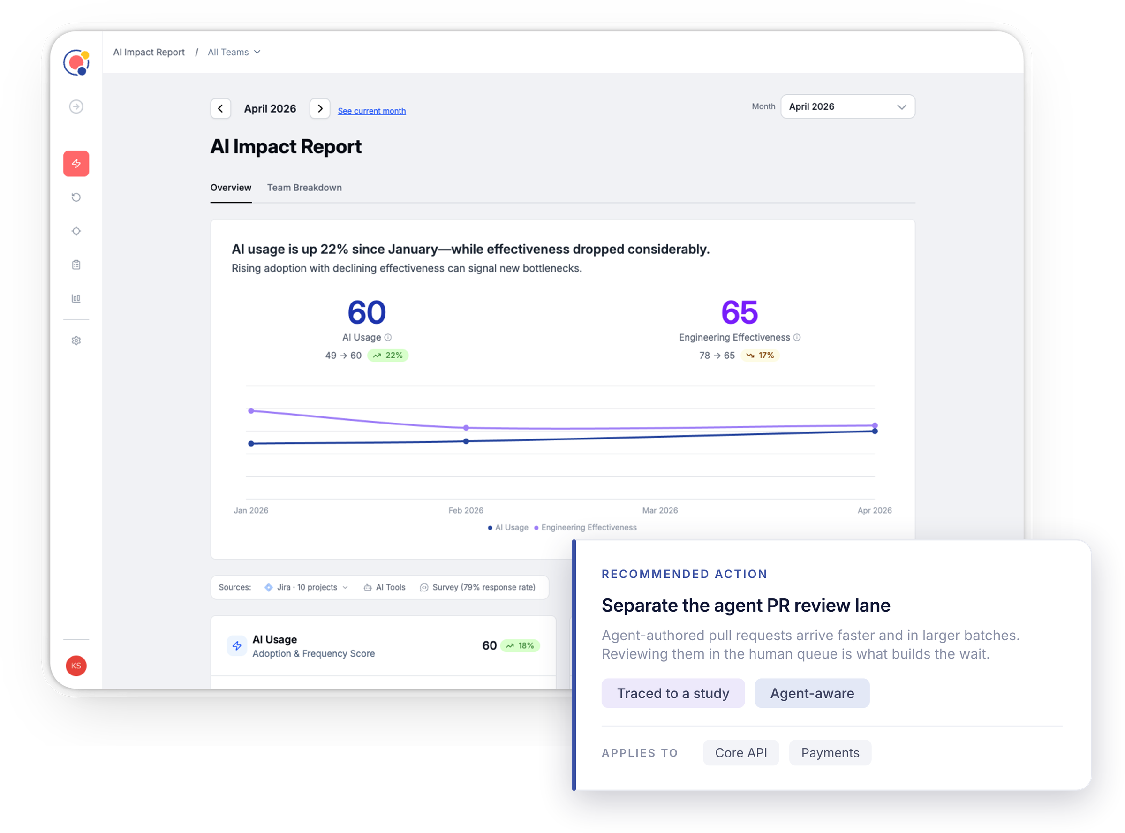Switch to the Team Breakdown tab
The width and height of the screenshot is (1125, 833).
[x=304, y=188]
